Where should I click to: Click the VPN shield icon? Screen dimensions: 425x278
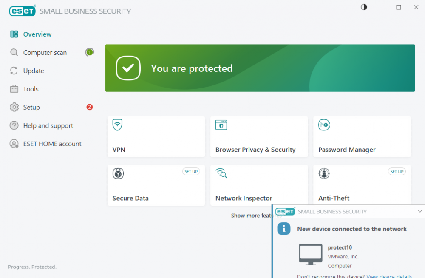click(x=117, y=125)
